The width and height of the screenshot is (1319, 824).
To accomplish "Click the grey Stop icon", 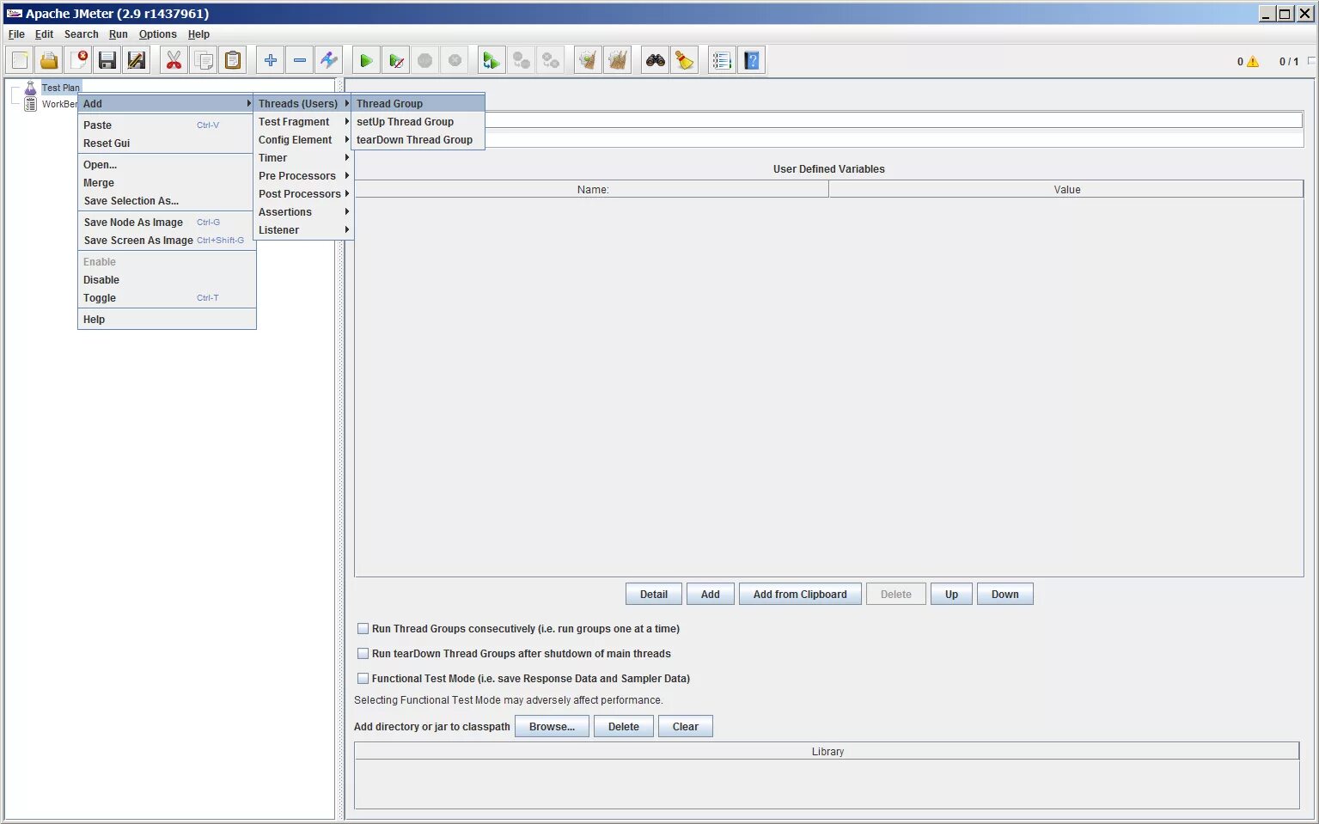I will point(425,60).
